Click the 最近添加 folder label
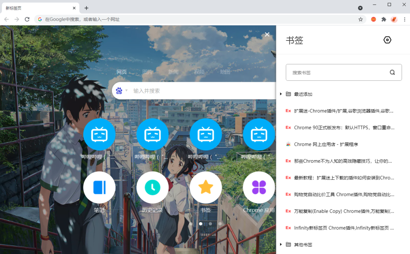410x254 pixels. click(303, 94)
